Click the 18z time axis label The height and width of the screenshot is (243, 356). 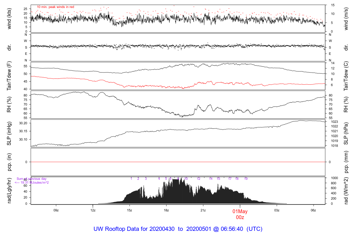[166, 210]
